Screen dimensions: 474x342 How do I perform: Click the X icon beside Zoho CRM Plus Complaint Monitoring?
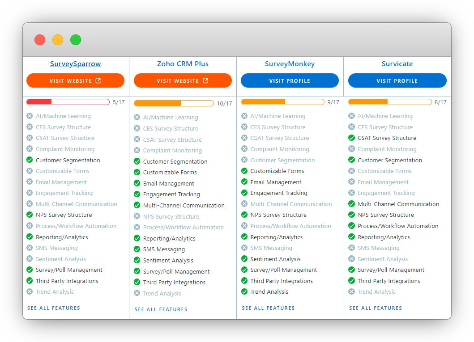(137, 150)
